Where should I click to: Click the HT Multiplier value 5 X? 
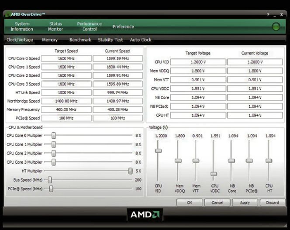138,171
